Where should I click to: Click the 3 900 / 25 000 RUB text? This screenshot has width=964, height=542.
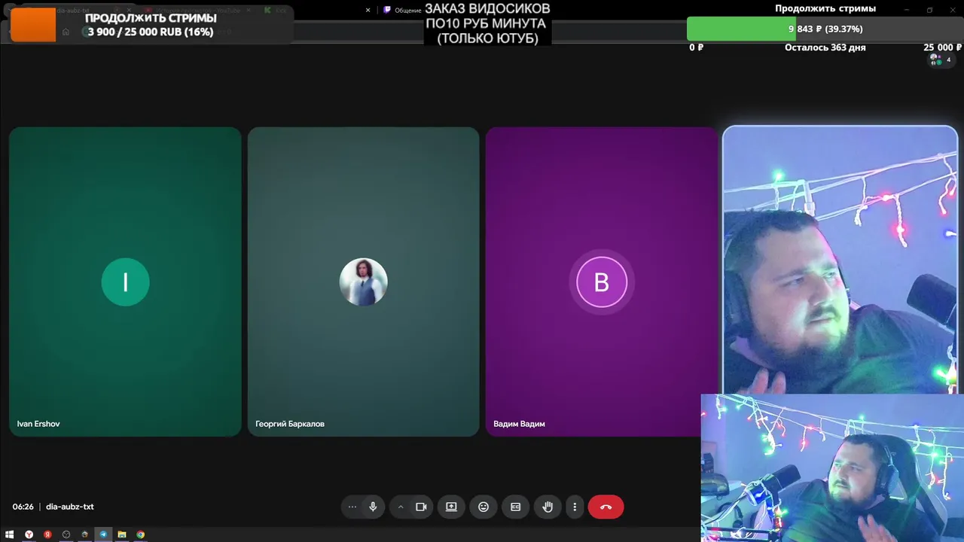tap(151, 32)
